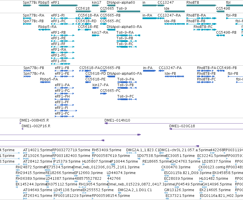The width and height of the screenshot is (243, 200).
Task: Select the CG13247 gene label
Action: (x=166, y=3)
